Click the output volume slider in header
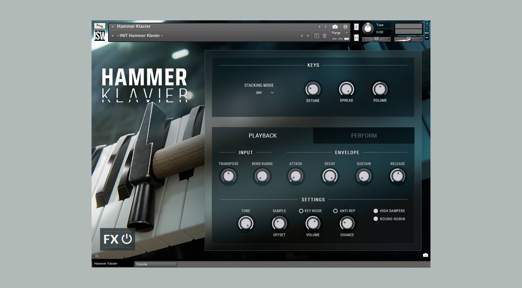The width and height of the screenshot is (522, 288). [x=408, y=39]
